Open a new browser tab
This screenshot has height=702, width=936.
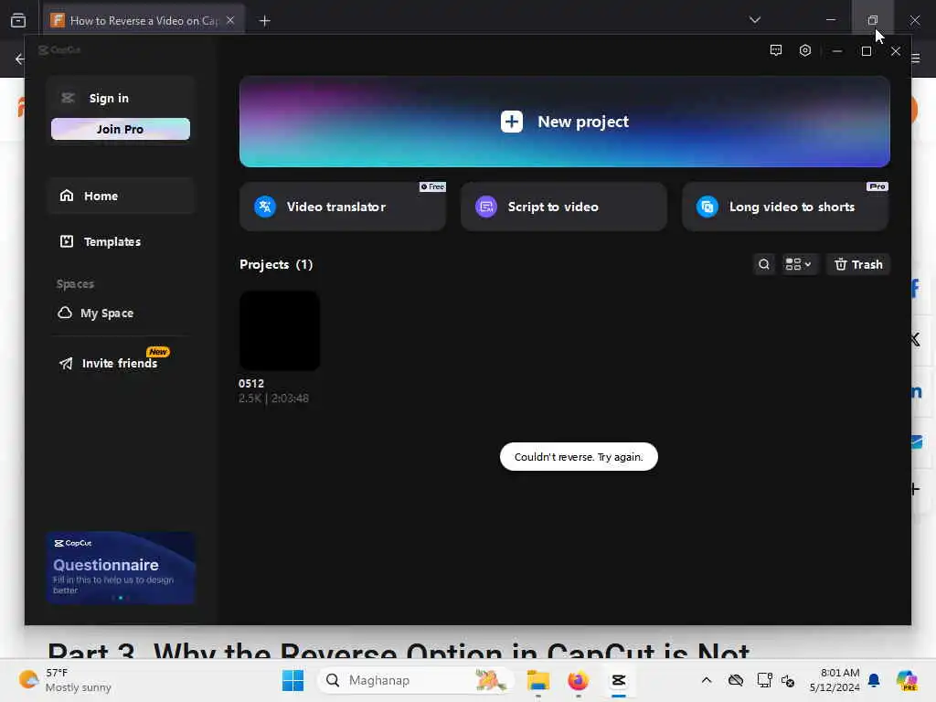264,21
